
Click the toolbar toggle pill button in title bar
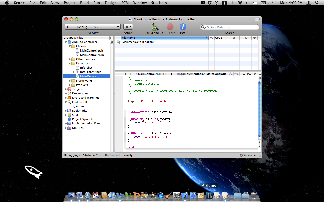257,19
